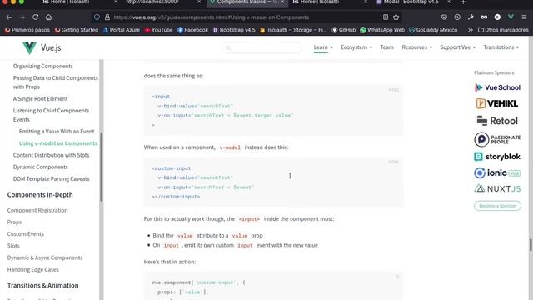Click the page vertical scrollbar thumb
Viewport: 533px width, 300px height.
pos(531,245)
